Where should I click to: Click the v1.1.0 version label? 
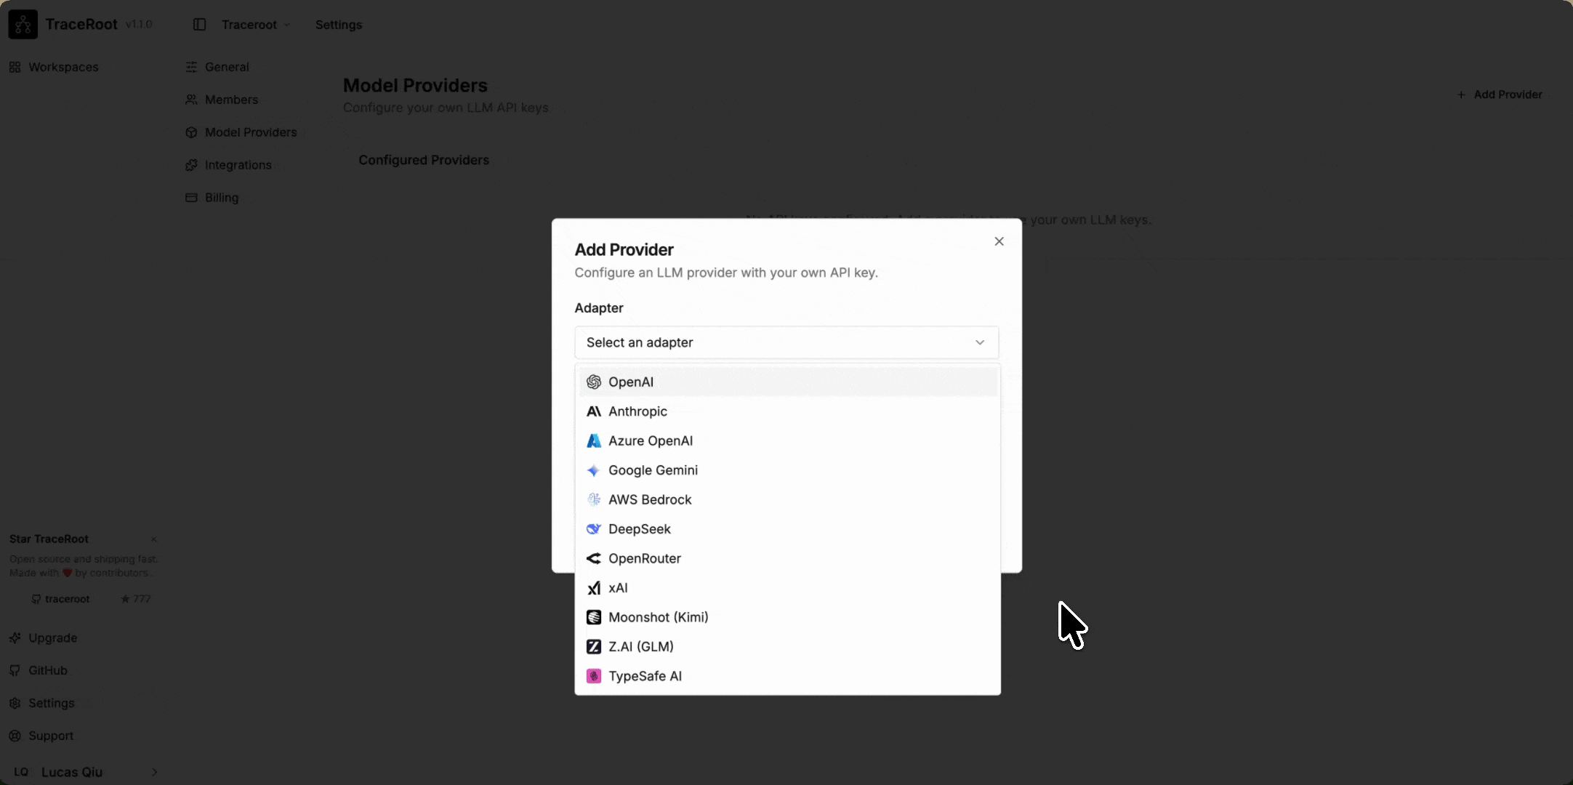coord(139,25)
